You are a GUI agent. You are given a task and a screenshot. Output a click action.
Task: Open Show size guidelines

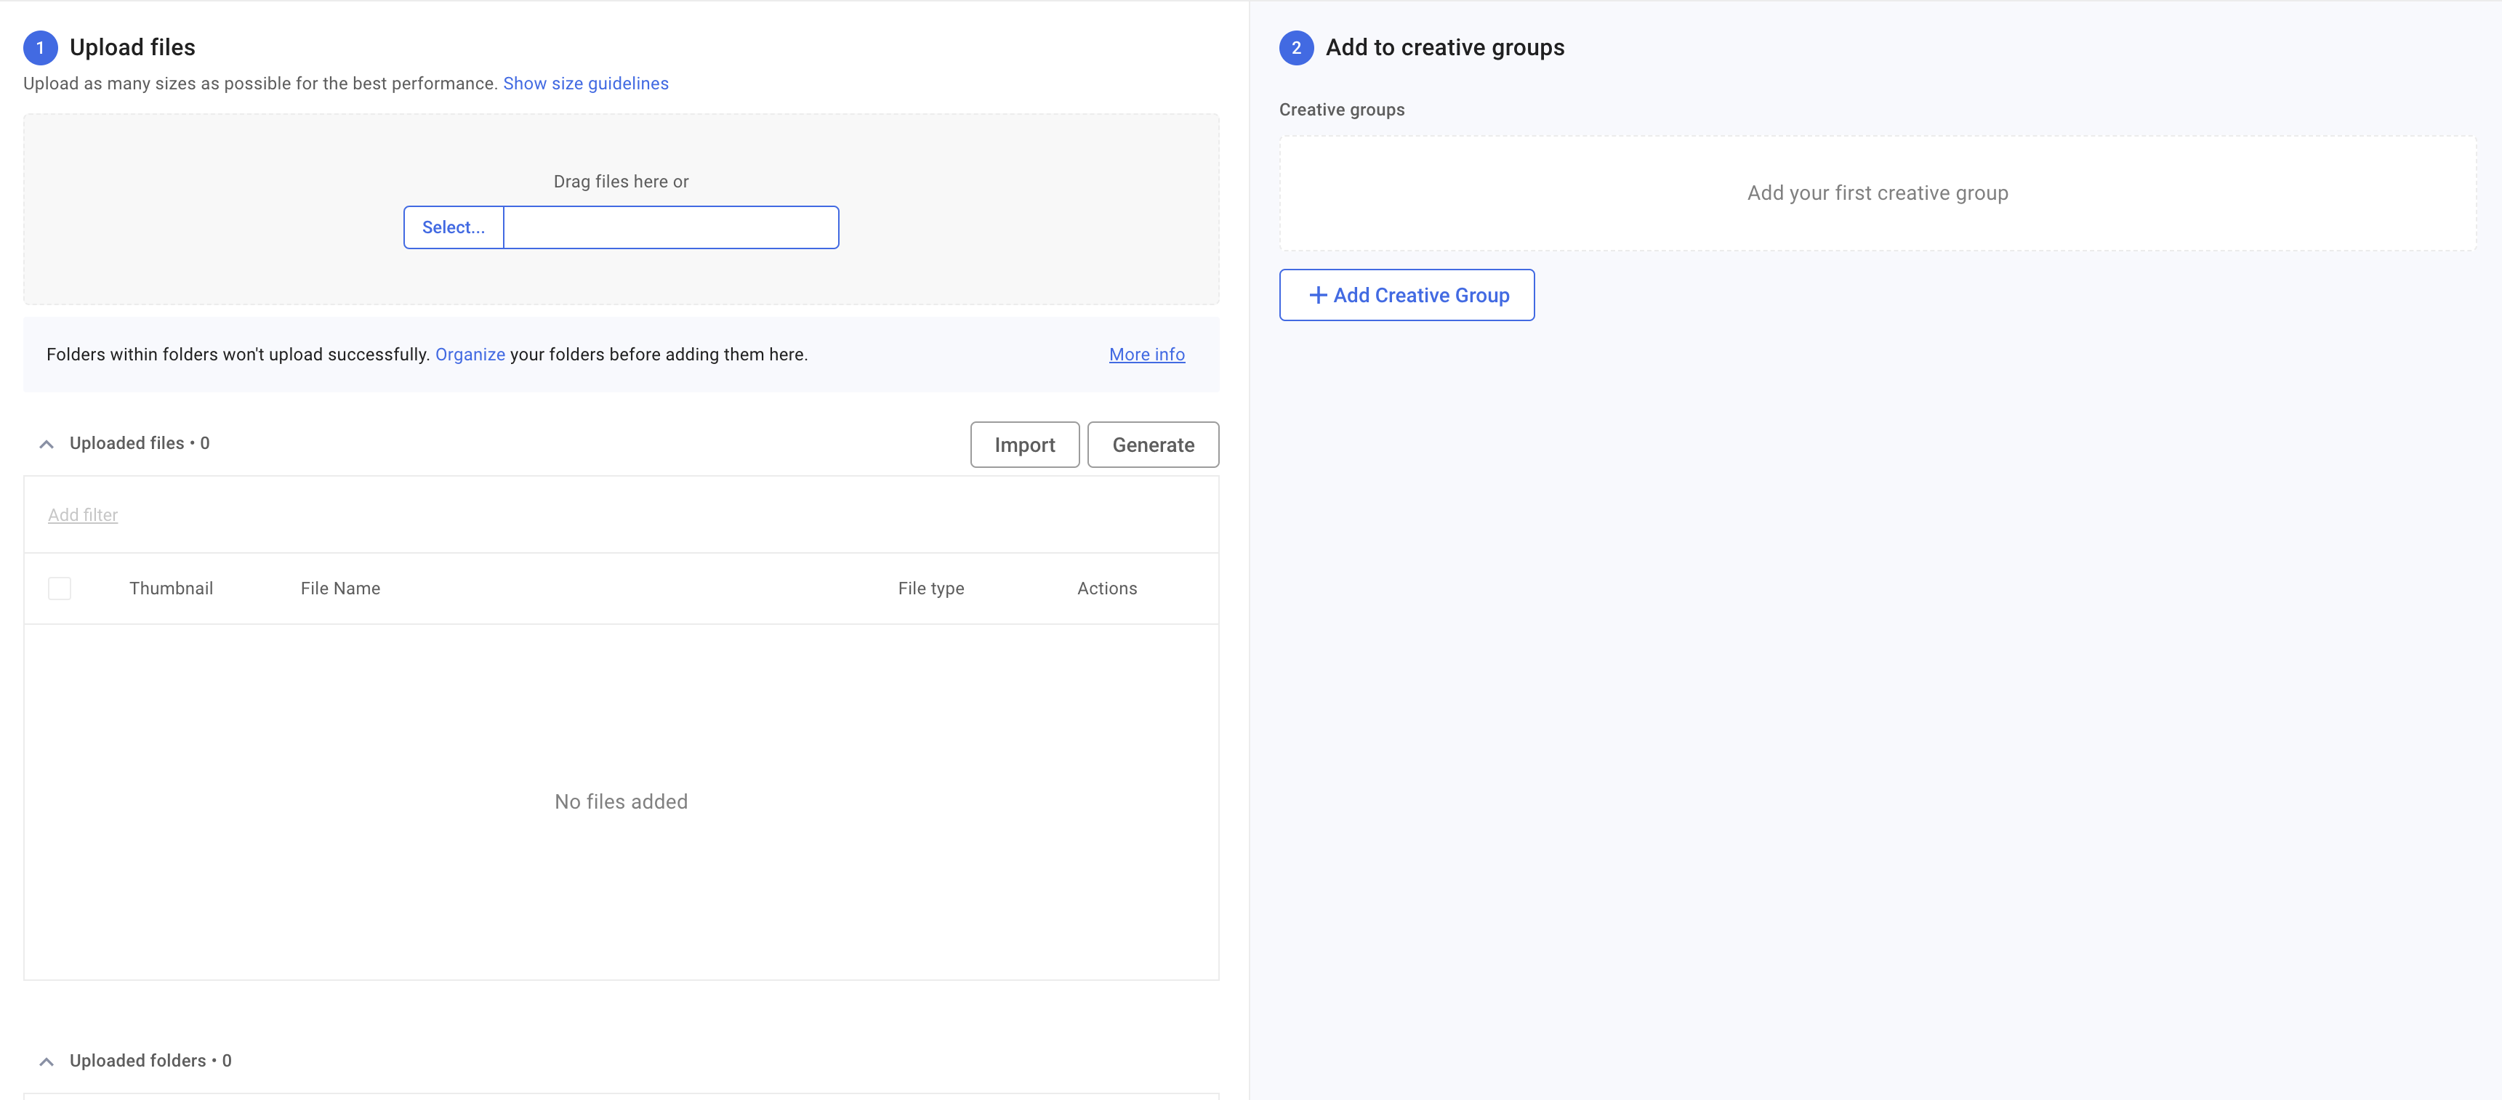pos(586,84)
